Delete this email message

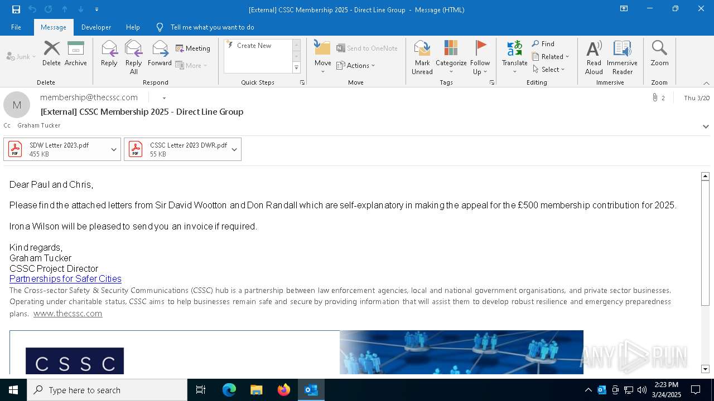(51, 53)
